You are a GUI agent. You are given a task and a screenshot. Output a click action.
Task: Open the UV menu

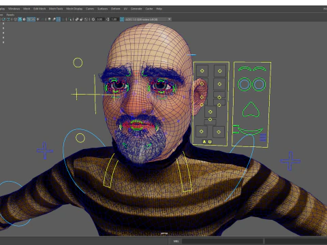[x=125, y=9]
